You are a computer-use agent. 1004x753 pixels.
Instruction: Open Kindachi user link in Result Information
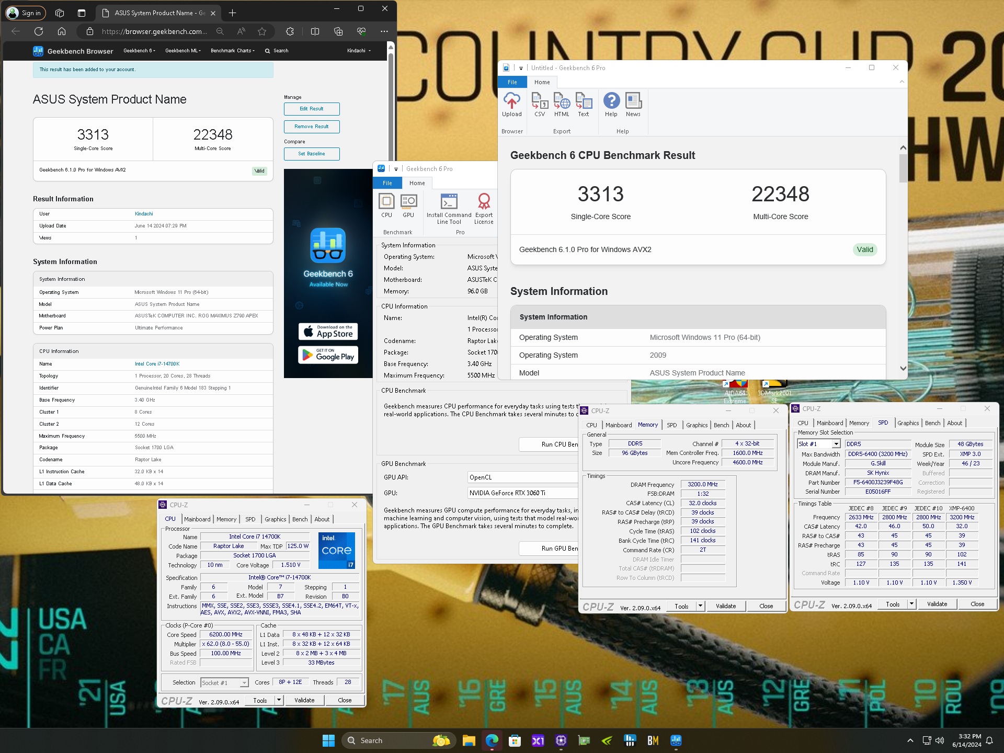pyautogui.click(x=144, y=214)
